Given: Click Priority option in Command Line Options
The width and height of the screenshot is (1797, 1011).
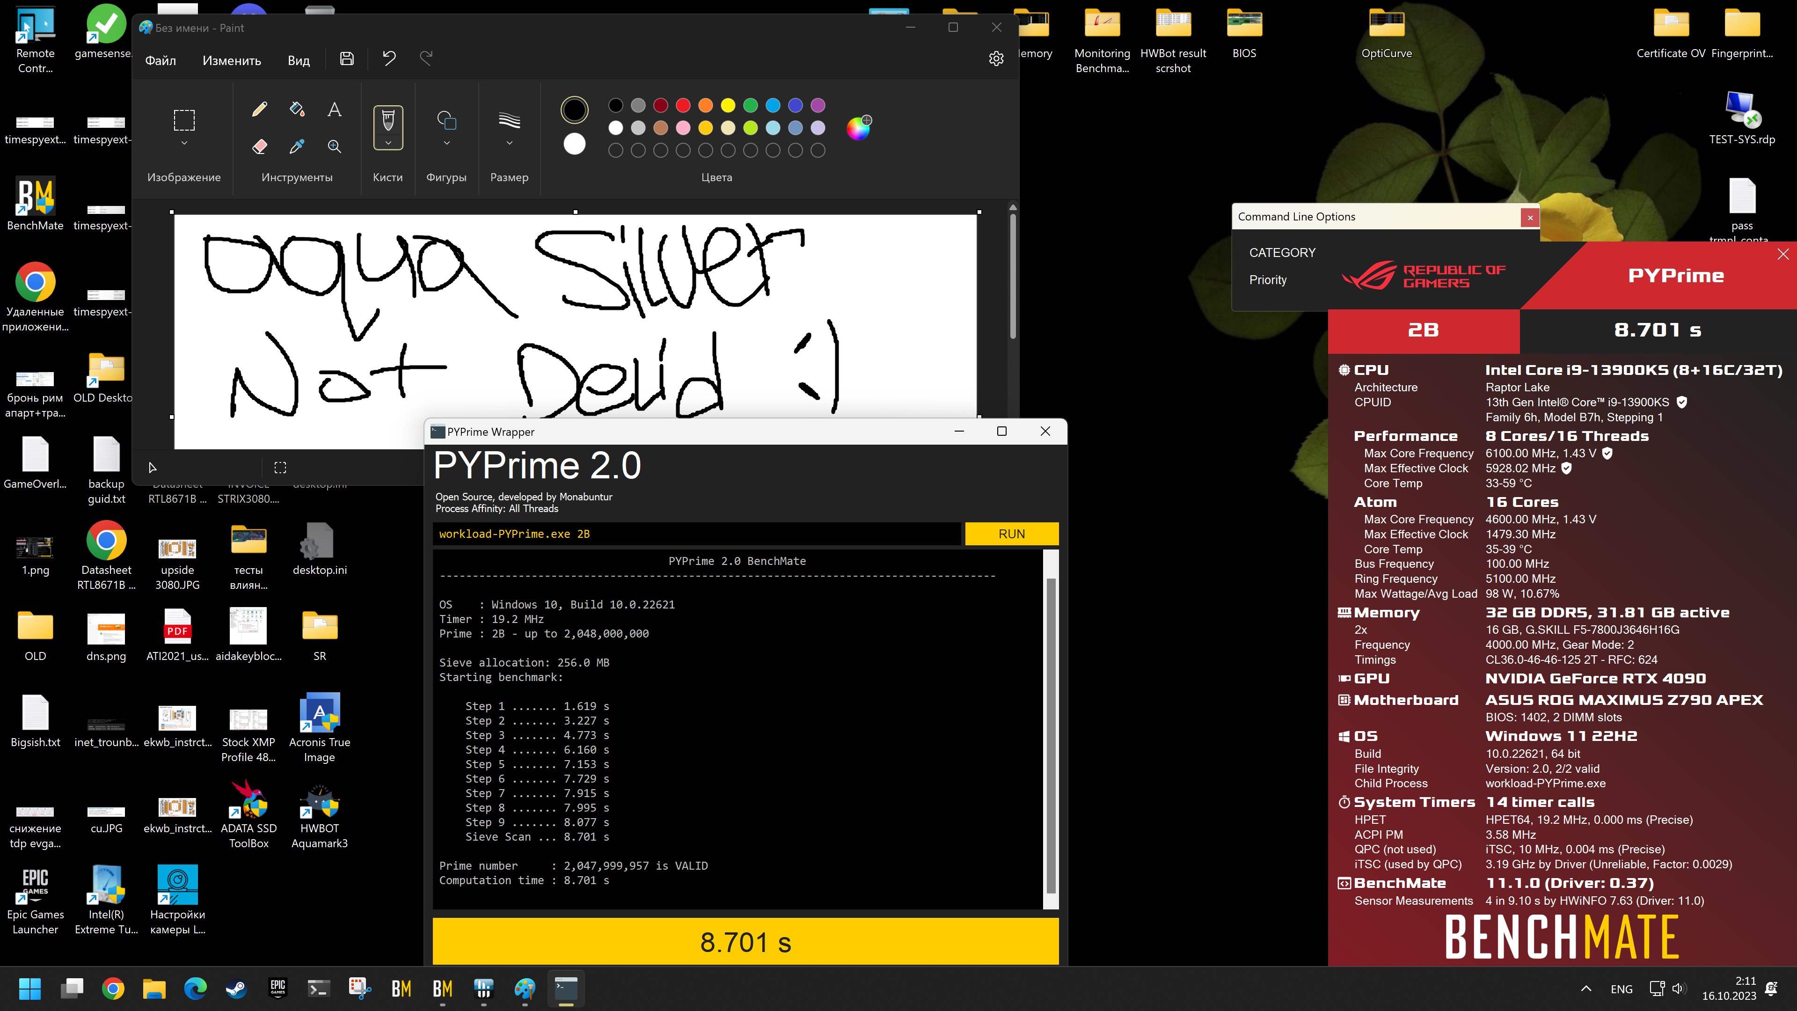Looking at the screenshot, I should (x=1268, y=280).
